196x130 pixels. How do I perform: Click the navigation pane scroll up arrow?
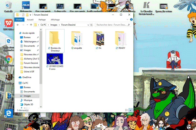[41, 30]
